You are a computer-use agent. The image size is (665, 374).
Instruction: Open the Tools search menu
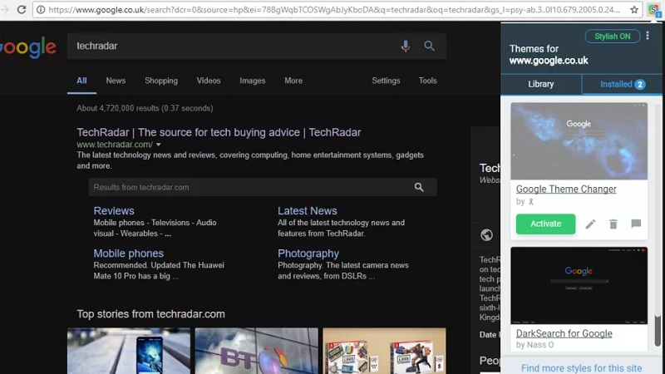point(427,81)
